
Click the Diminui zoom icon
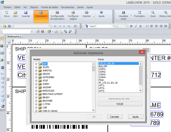point(166,13)
